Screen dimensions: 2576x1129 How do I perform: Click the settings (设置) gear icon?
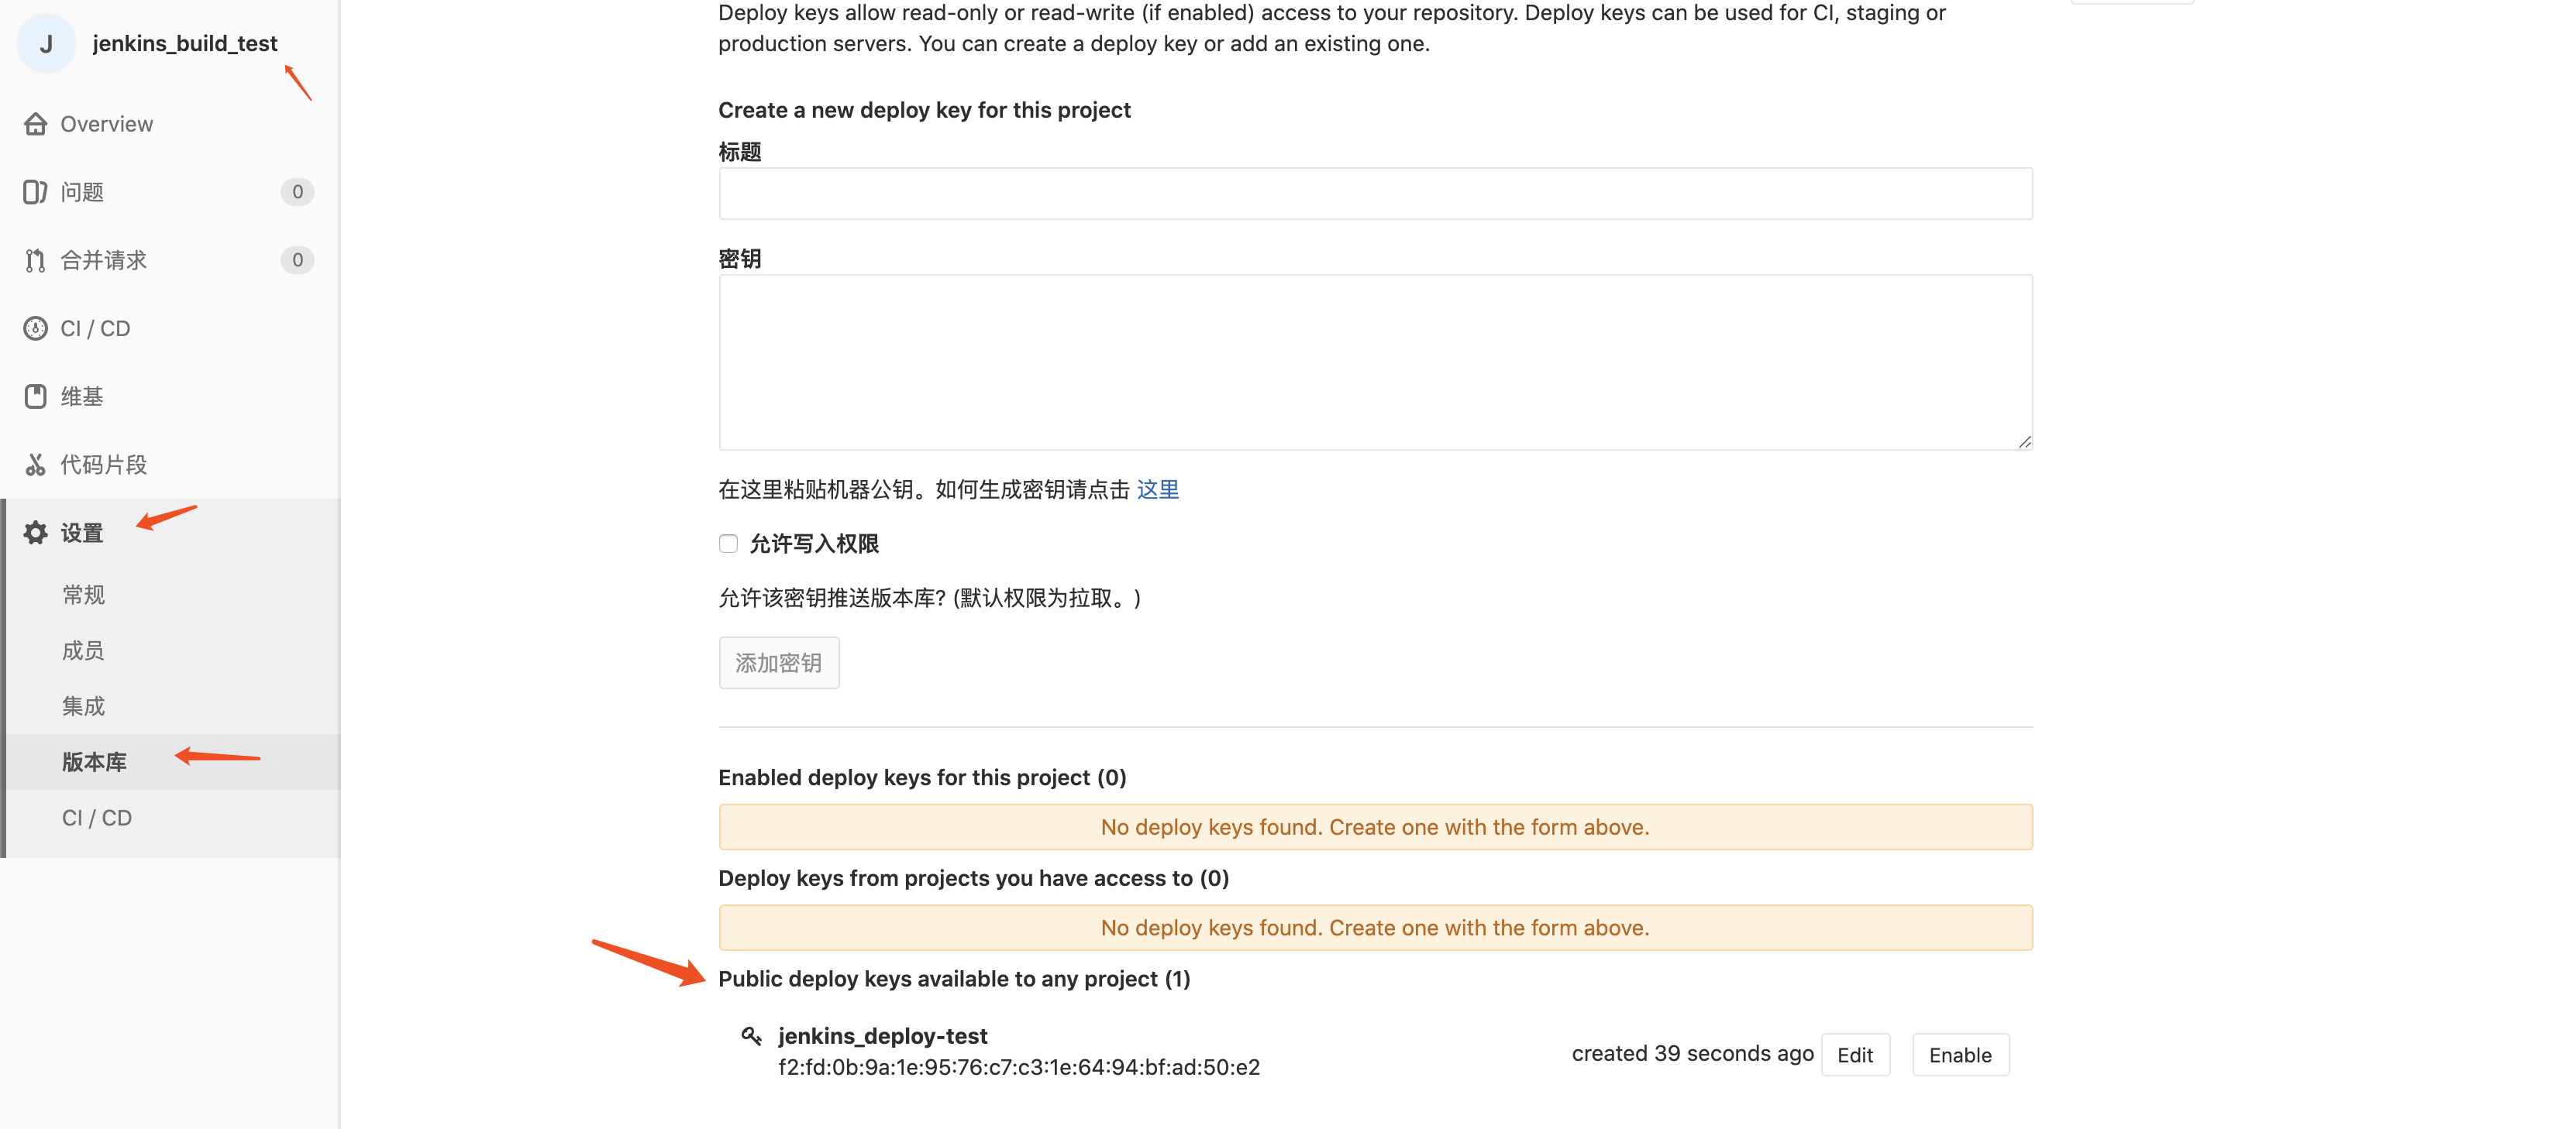point(36,533)
